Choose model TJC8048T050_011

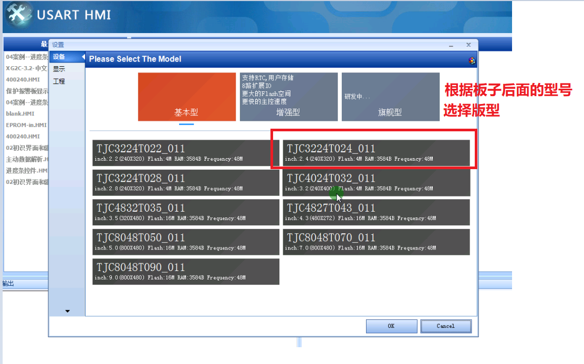pos(186,242)
